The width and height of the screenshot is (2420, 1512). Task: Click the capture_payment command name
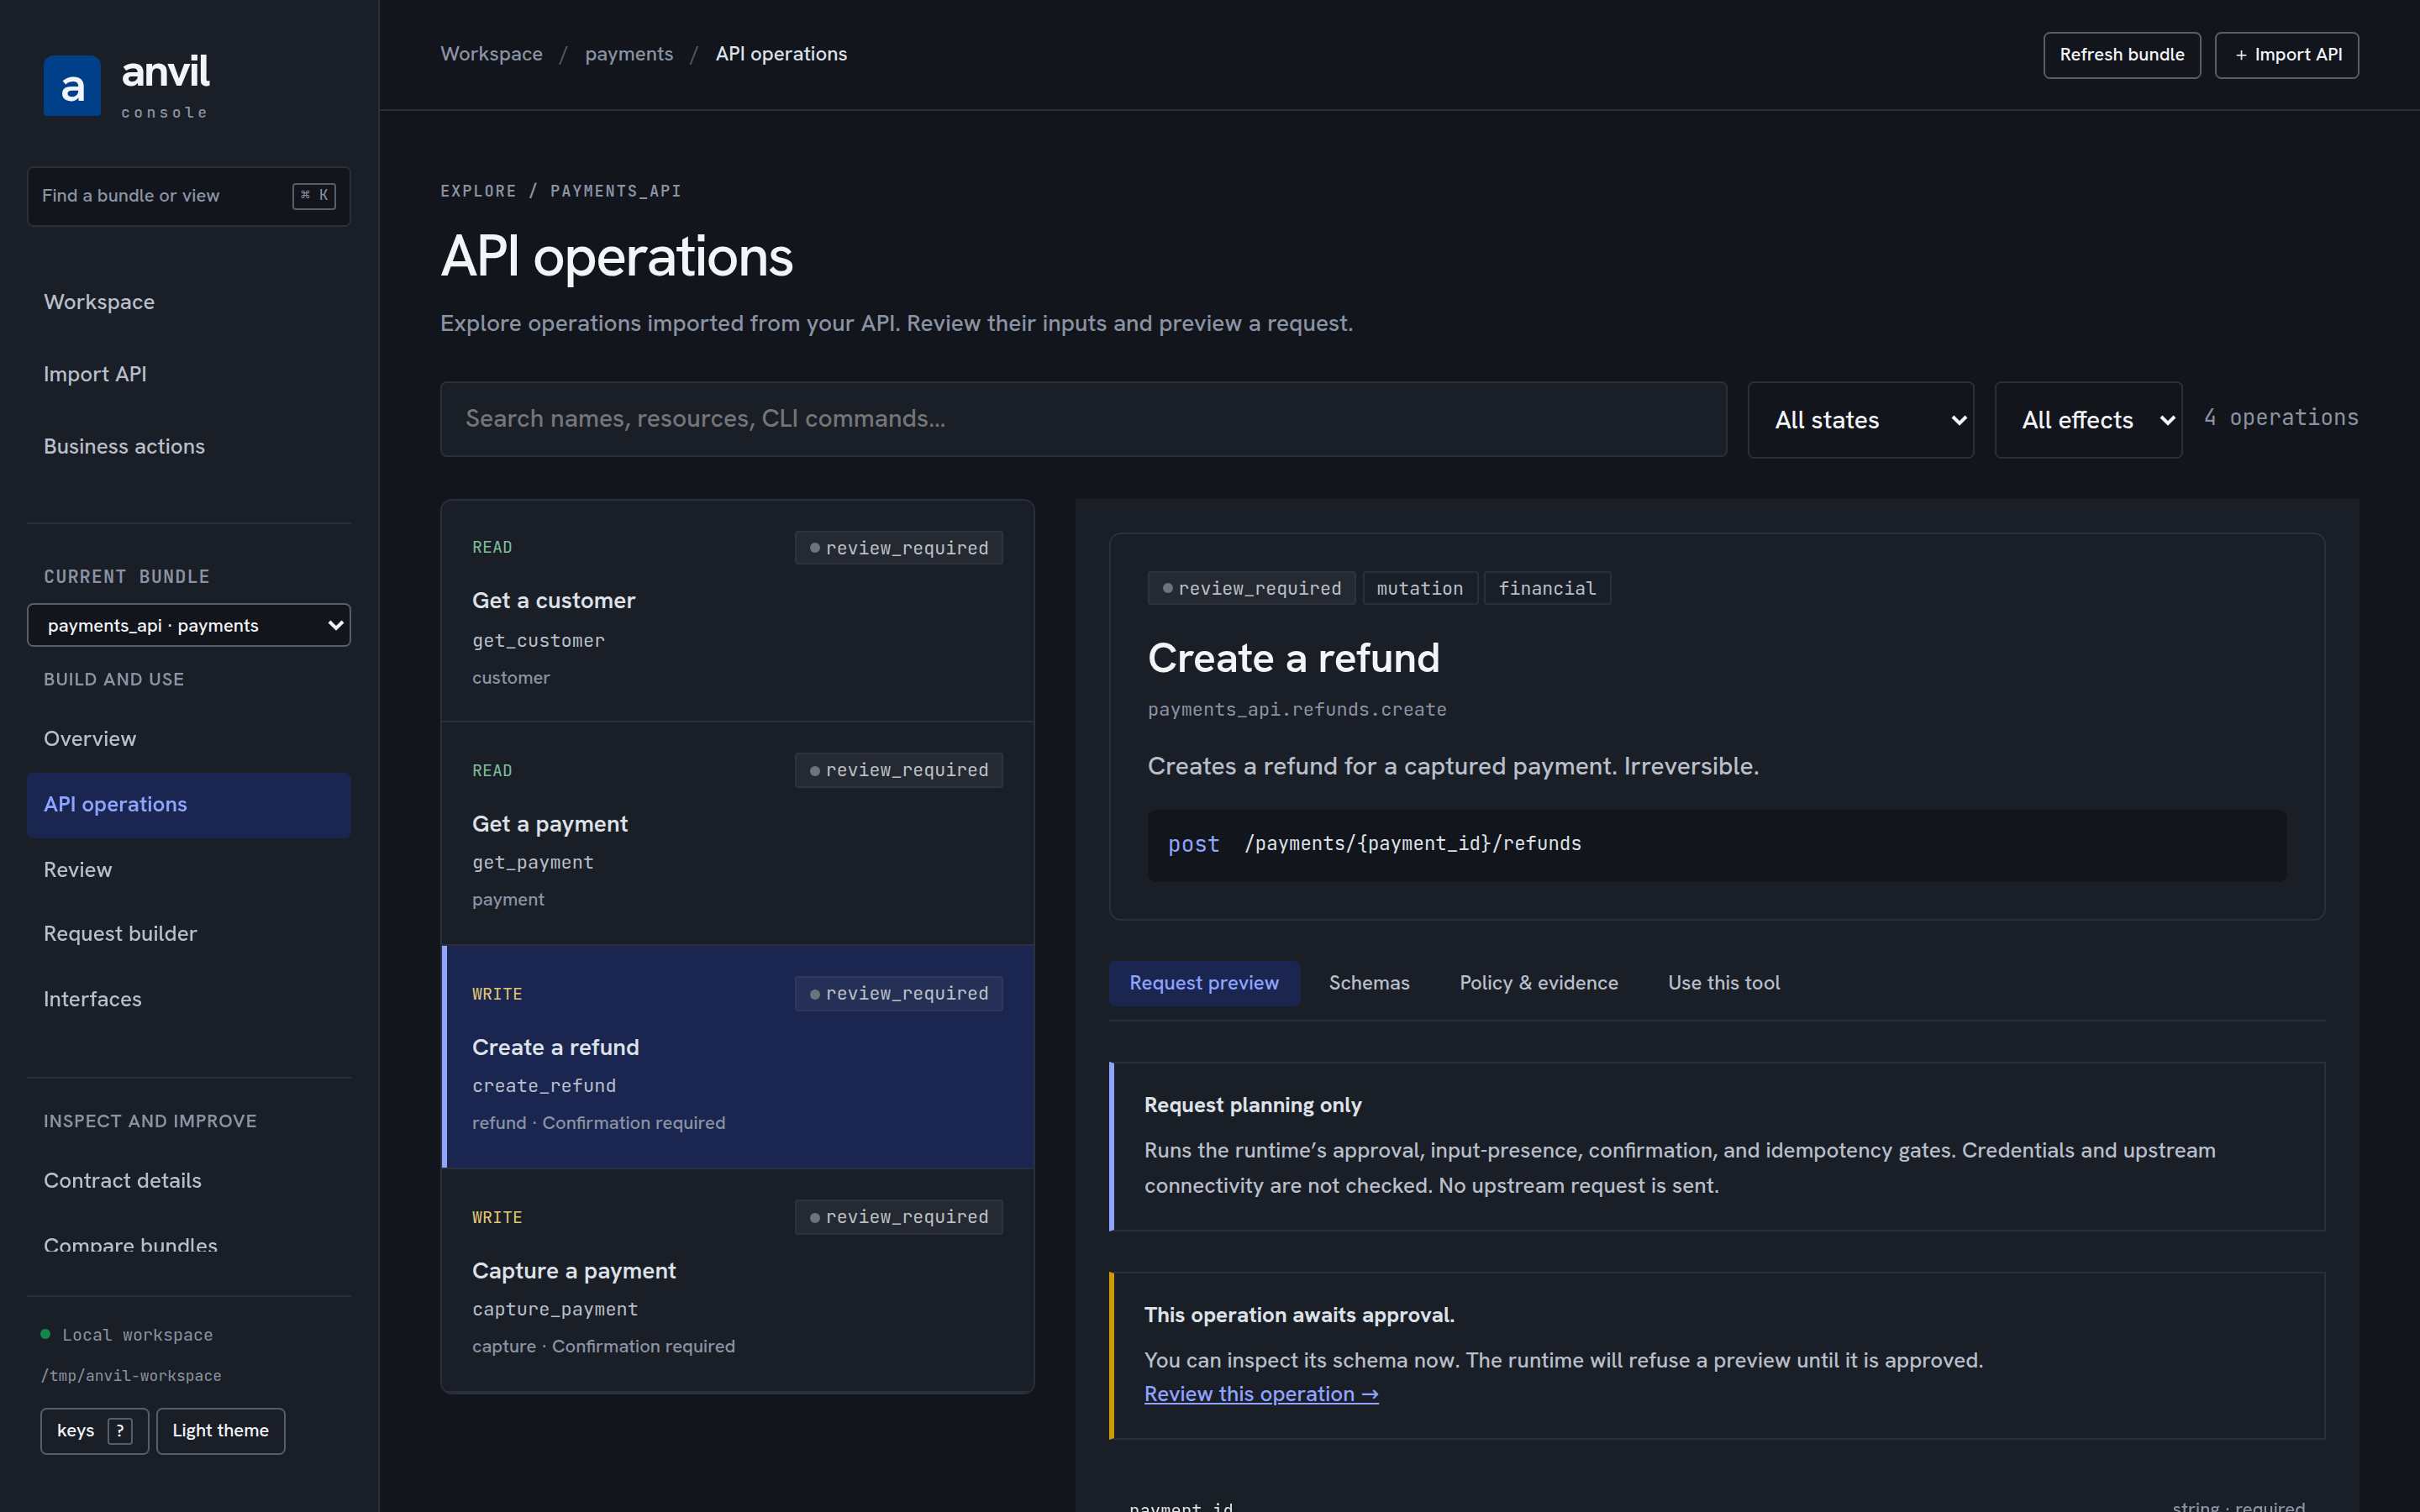[555, 1310]
